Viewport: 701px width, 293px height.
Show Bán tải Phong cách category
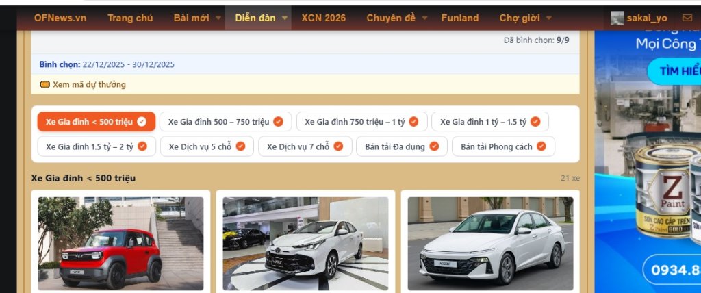(502, 146)
